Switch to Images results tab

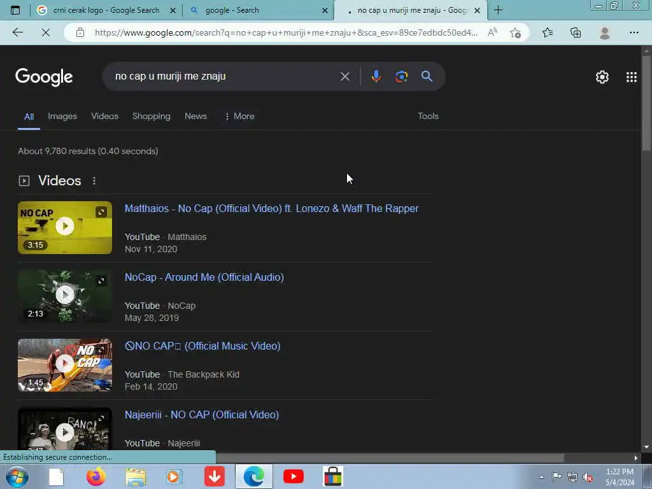[x=62, y=117]
